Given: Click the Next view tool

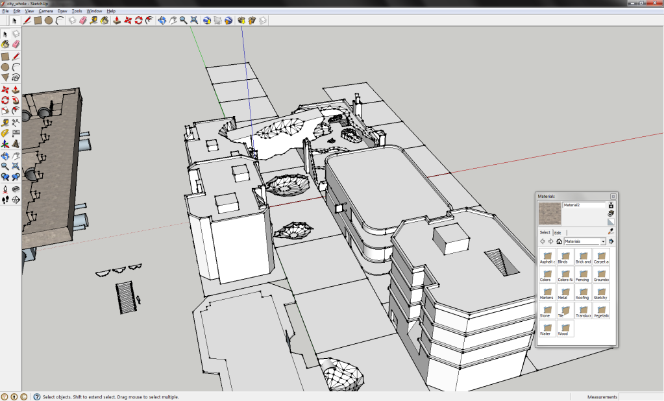Looking at the screenshot, I should 16,177.
